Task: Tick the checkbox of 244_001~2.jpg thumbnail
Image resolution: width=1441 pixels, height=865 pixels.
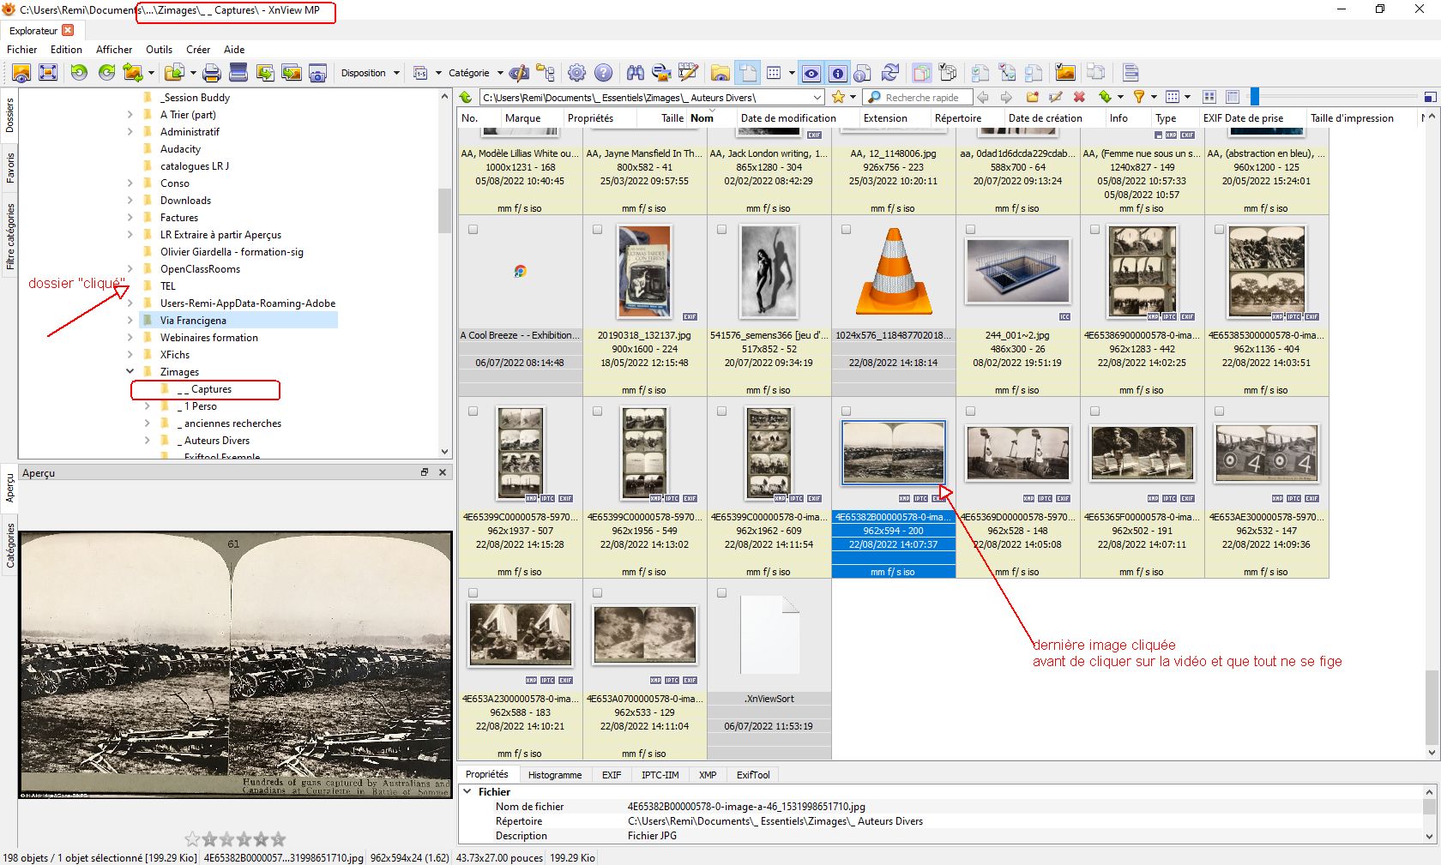Action: (970, 230)
